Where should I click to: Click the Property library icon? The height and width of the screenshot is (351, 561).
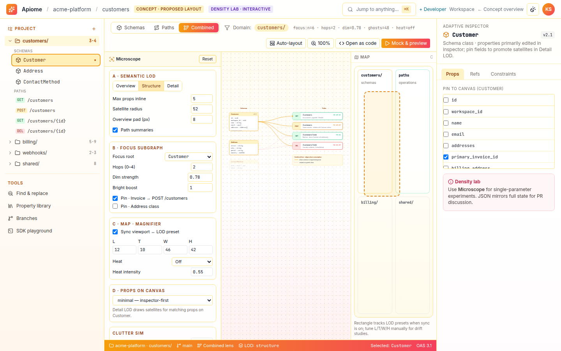(x=11, y=206)
